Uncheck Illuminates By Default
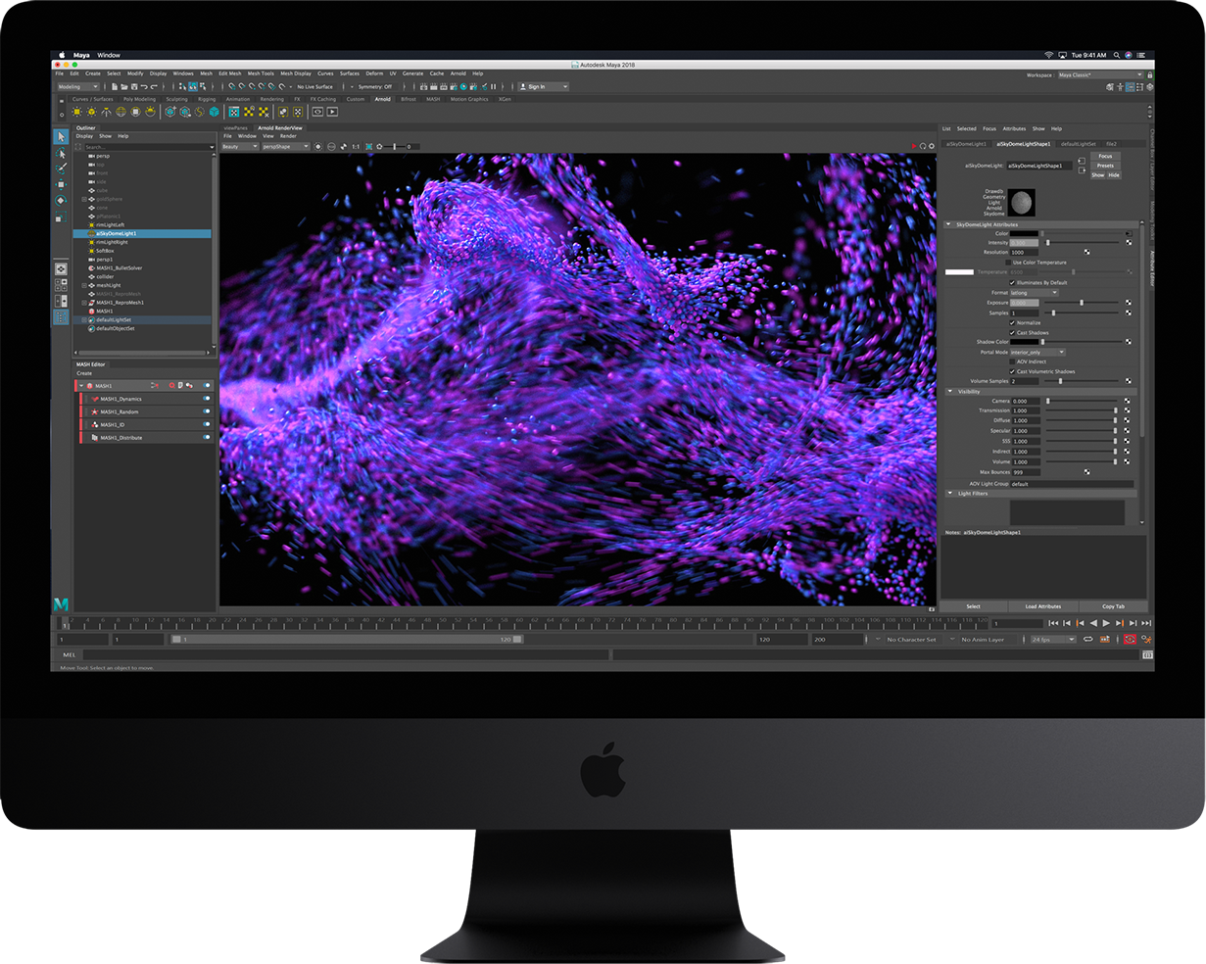Image resolution: width=1206 pixels, height=964 pixels. tap(1013, 282)
